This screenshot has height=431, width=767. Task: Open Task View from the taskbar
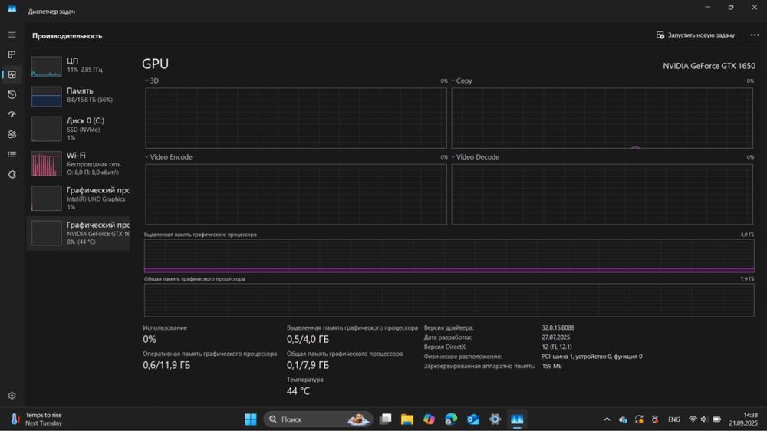pos(386,419)
